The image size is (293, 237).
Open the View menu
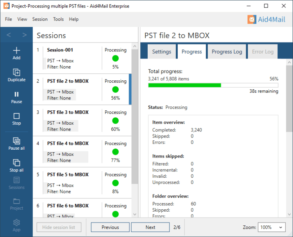[x=22, y=19]
